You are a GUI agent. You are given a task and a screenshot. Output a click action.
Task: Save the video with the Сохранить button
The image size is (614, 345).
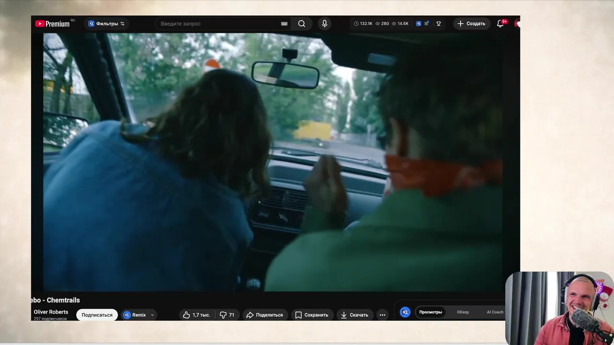coord(312,315)
